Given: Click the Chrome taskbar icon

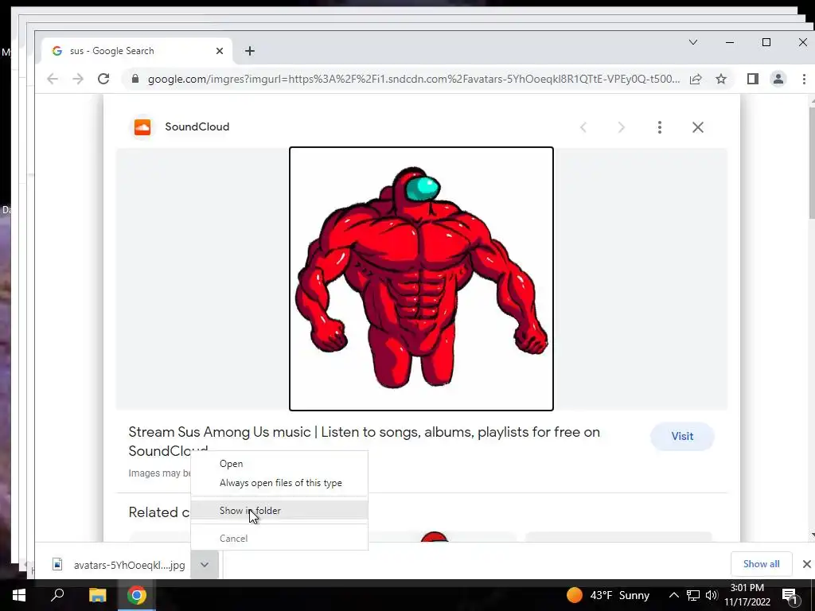Looking at the screenshot, I should click(137, 595).
